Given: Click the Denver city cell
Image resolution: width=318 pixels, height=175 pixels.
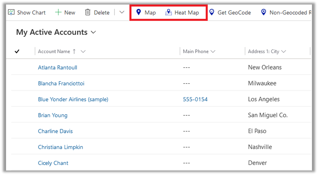Looking at the screenshot, I should [x=257, y=163].
